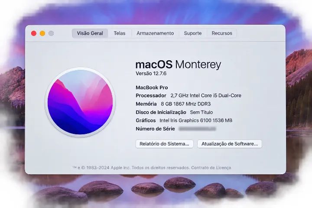Click the Sem Título startup disk value
The image size is (312, 208).
click(x=201, y=112)
